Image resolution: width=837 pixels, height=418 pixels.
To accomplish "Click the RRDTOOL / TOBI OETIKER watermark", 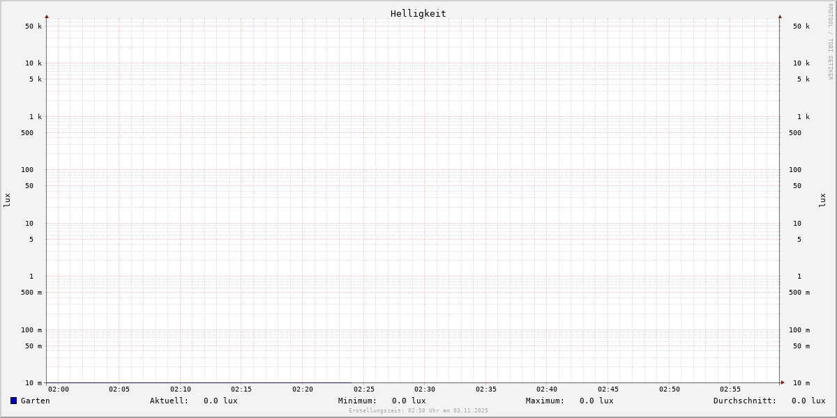I will coord(830,42).
